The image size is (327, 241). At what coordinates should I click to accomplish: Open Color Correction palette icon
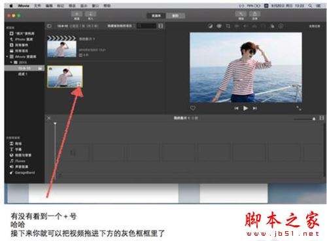pos(219,26)
